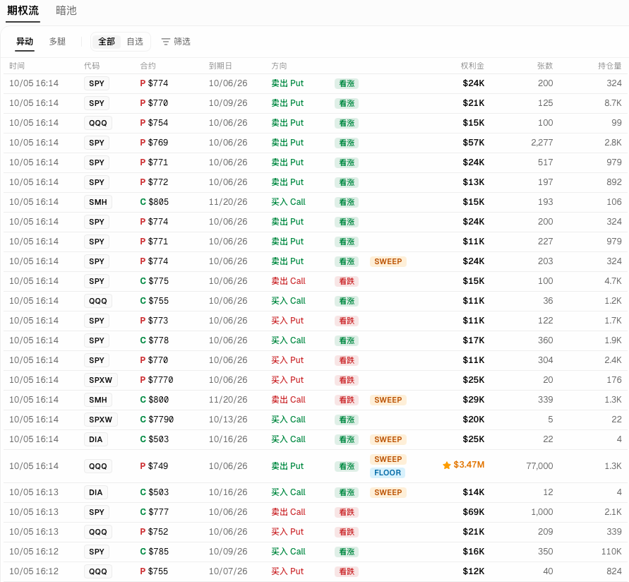Click the orange star beside $3.47M

(x=446, y=465)
